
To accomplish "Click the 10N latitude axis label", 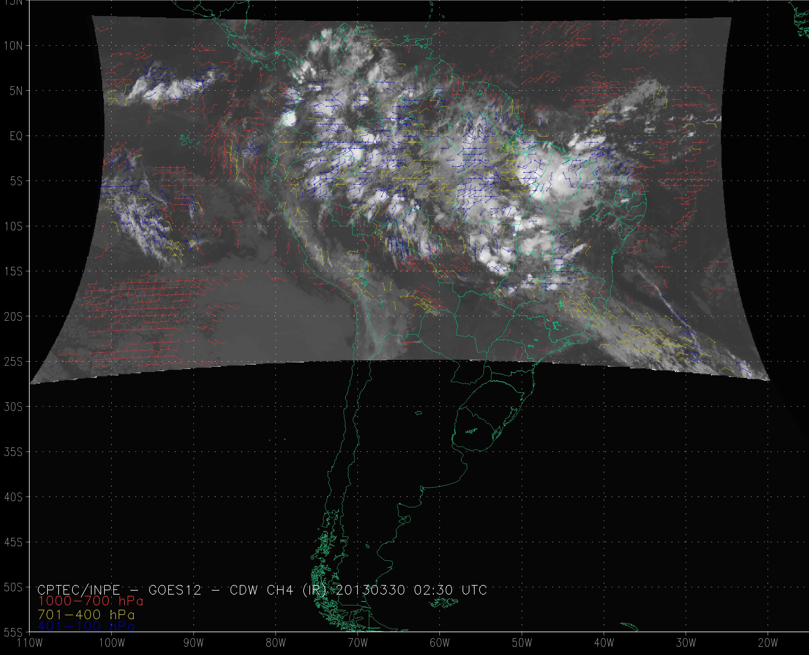I will 13,46.
